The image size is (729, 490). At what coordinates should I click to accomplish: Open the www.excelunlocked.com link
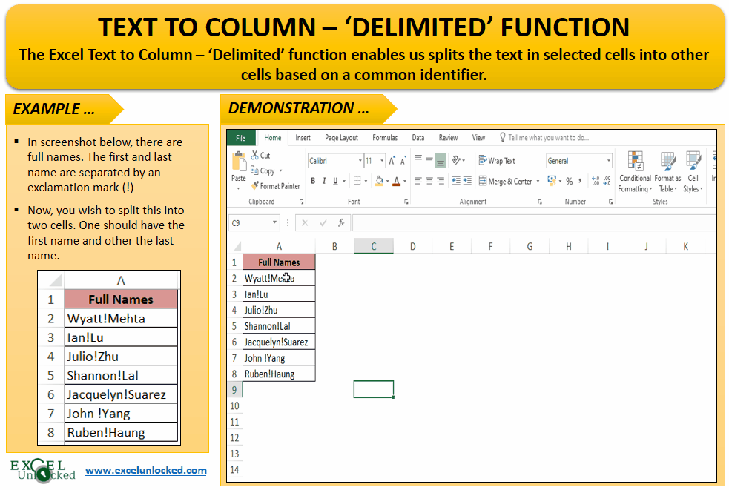point(146,471)
